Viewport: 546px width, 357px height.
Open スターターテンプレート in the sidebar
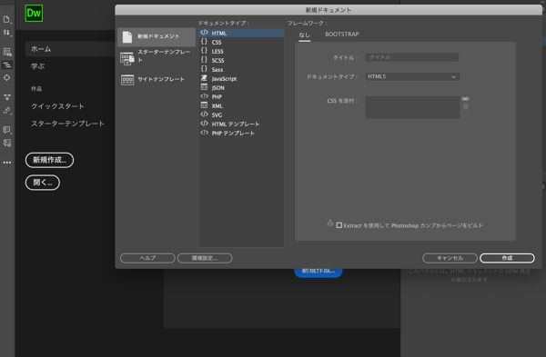(68, 124)
